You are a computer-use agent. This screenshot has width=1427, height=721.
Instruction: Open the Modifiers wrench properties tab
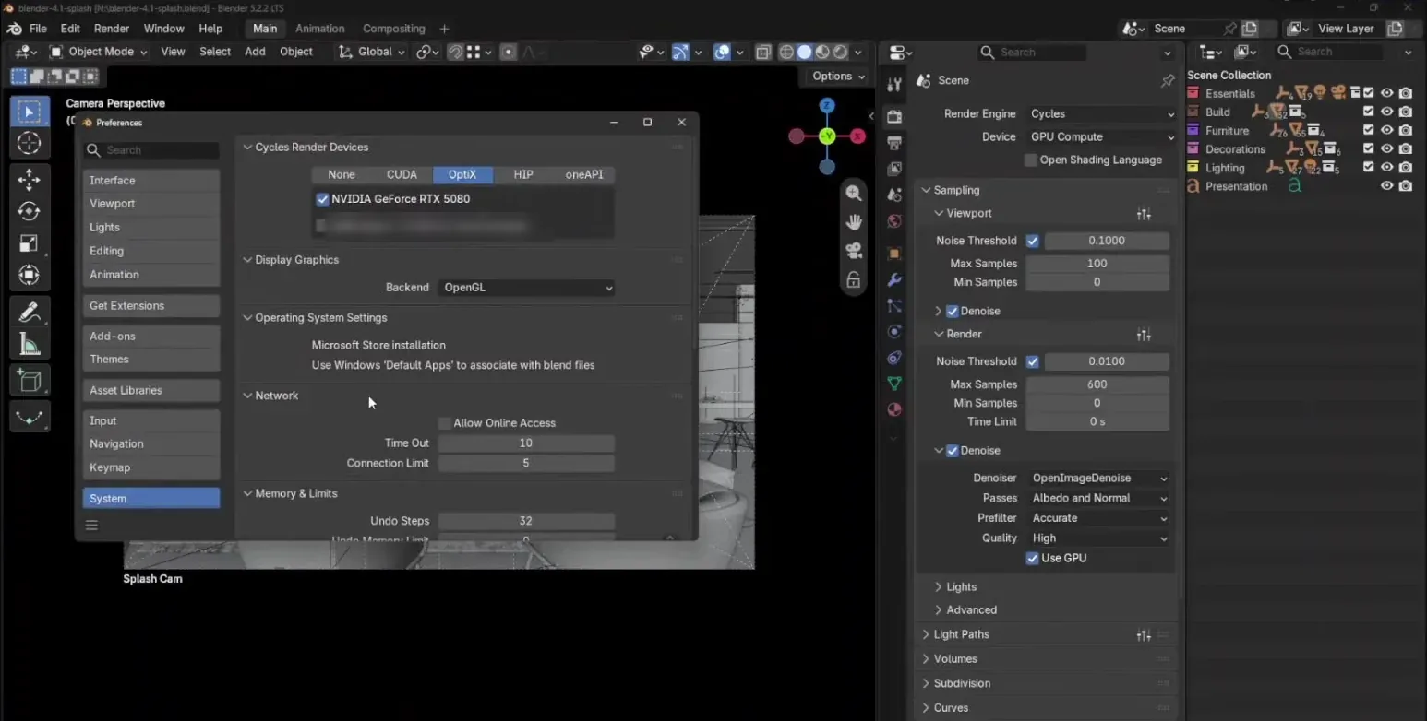(893, 279)
